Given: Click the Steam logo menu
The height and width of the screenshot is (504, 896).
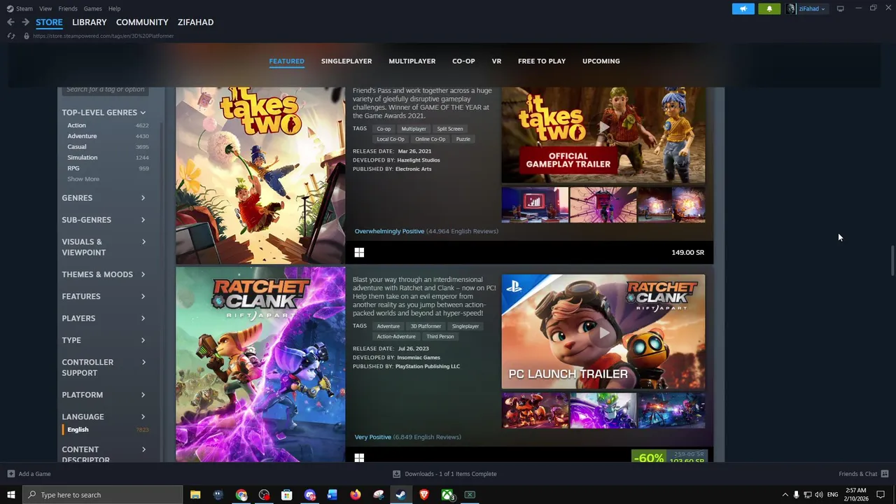Looking at the screenshot, I should (20, 8).
